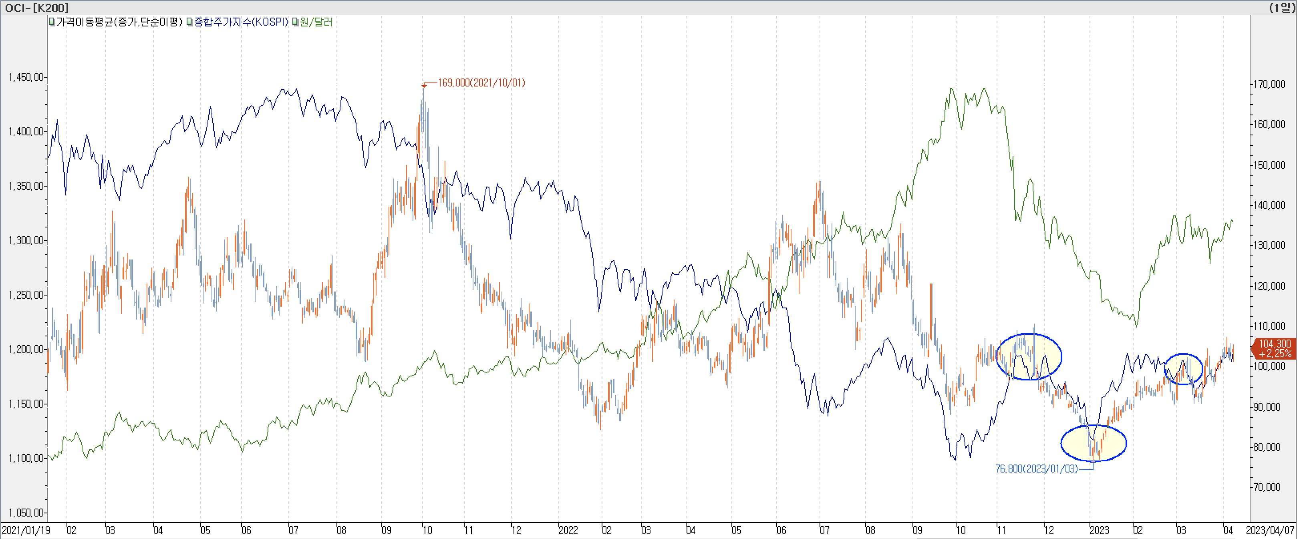Select the 76,800(2023/01/03) low price label
1297x539 pixels.
(x=1036, y=469)
